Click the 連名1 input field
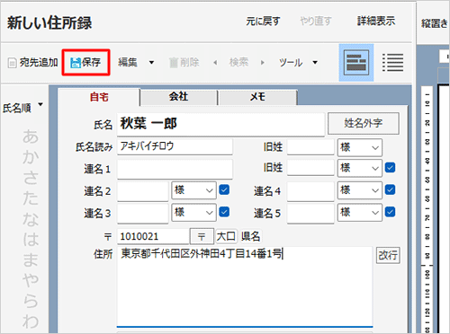 pyautogui.click(x=175, y=169)
